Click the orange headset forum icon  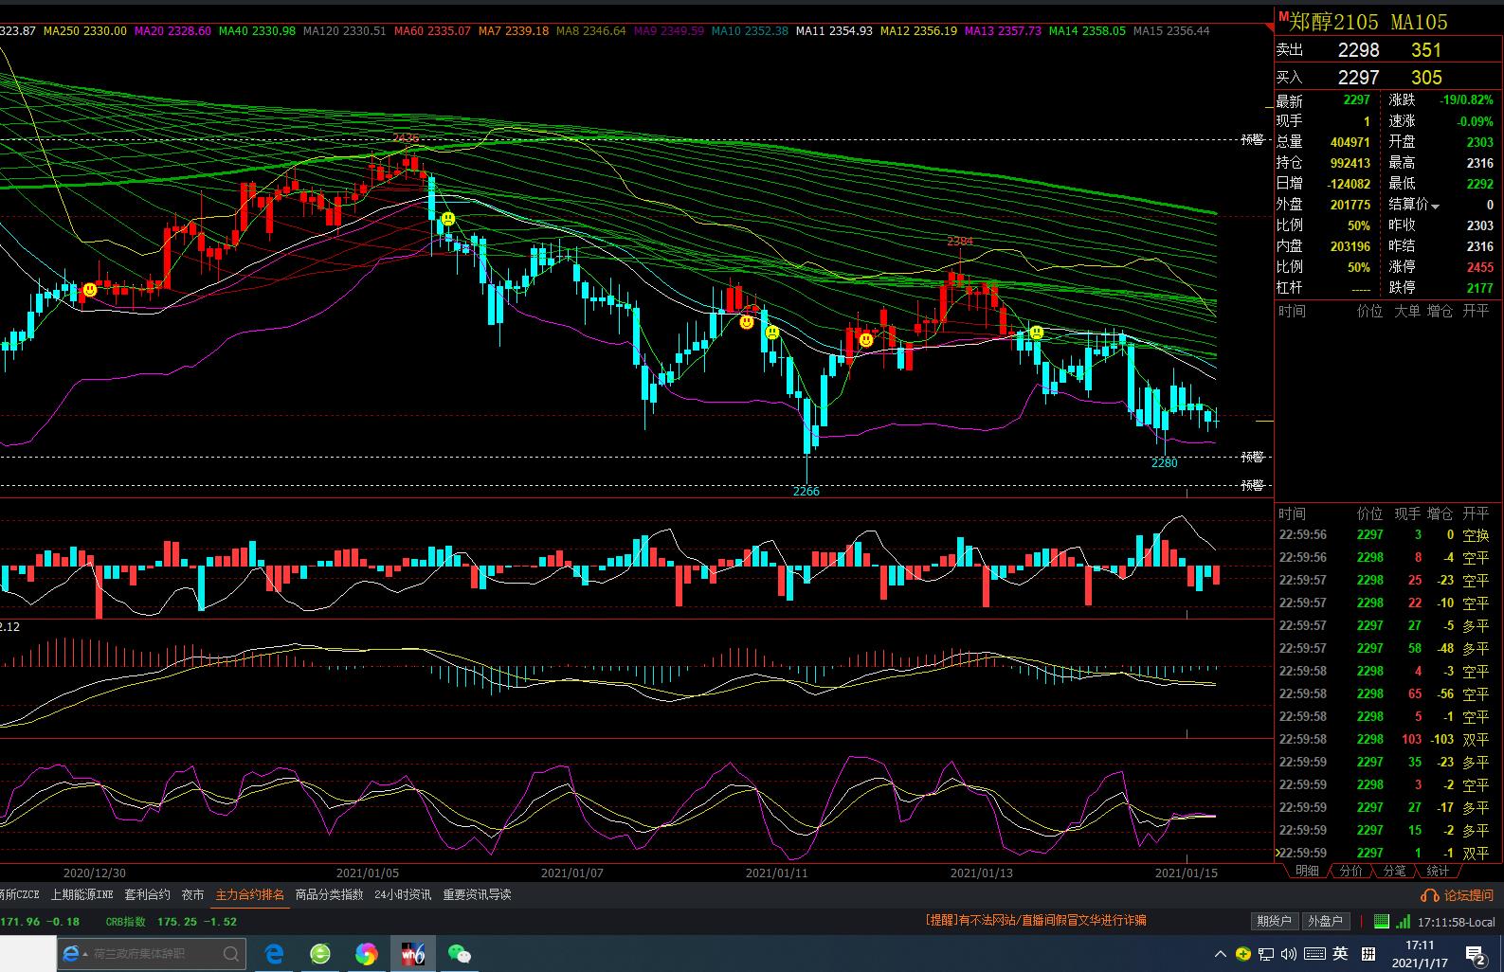(x=1429, y=895)
